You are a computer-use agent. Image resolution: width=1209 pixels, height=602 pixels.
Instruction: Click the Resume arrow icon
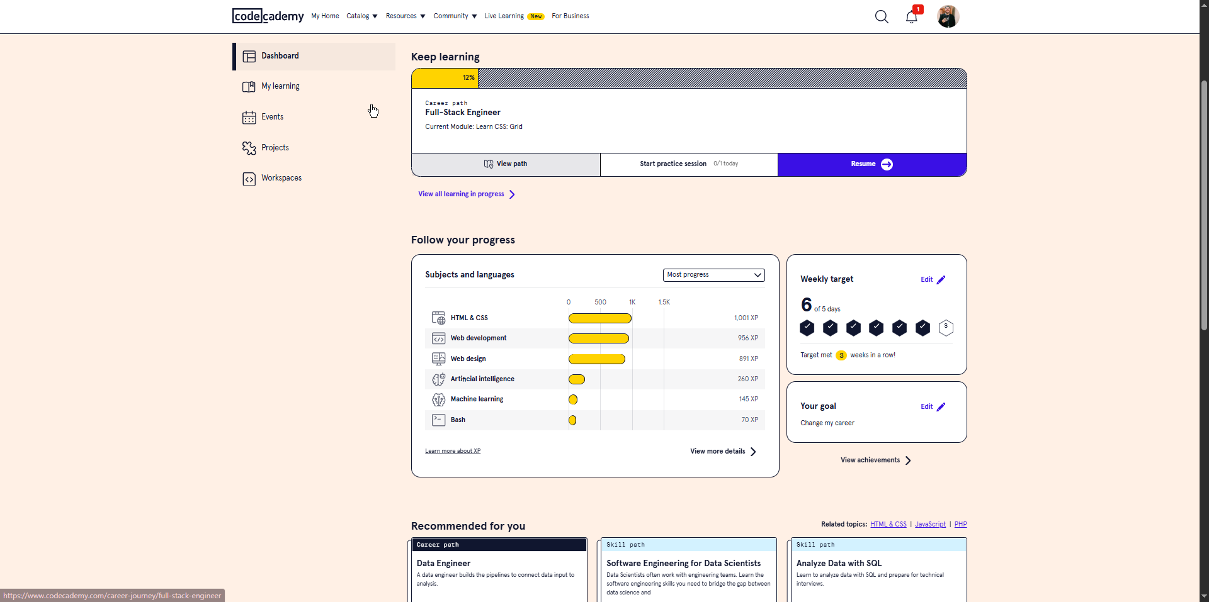click(887, 164)
